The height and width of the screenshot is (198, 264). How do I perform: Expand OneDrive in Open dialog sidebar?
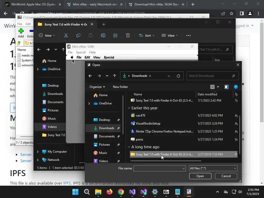point(89,104)
